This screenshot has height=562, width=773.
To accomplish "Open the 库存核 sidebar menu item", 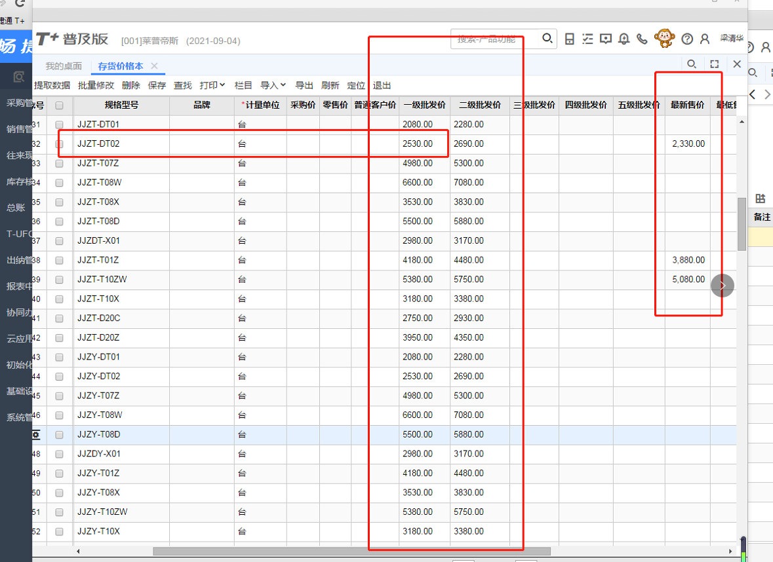I will coord(19,181).
